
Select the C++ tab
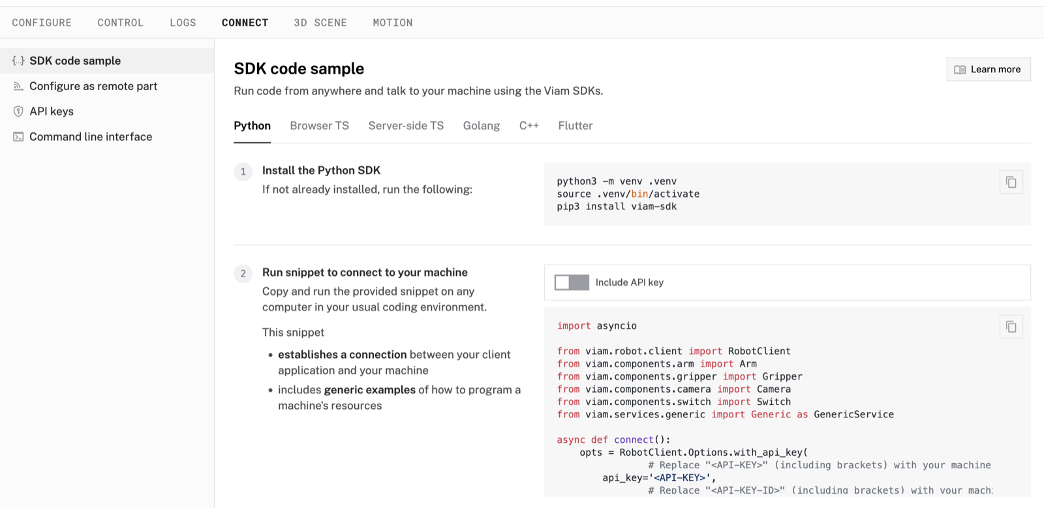click(529, 126)
